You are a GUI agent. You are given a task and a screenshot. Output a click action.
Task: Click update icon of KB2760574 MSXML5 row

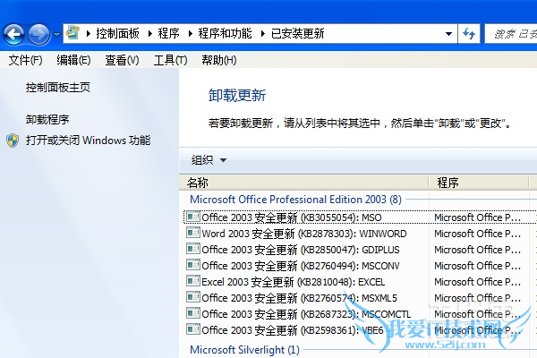193,297
